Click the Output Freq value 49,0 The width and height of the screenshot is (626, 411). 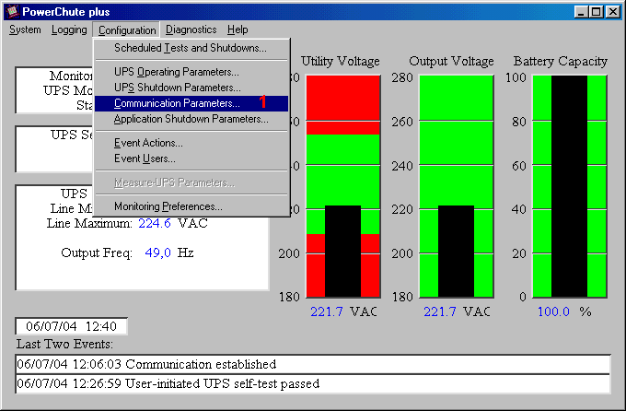[158, 252]
